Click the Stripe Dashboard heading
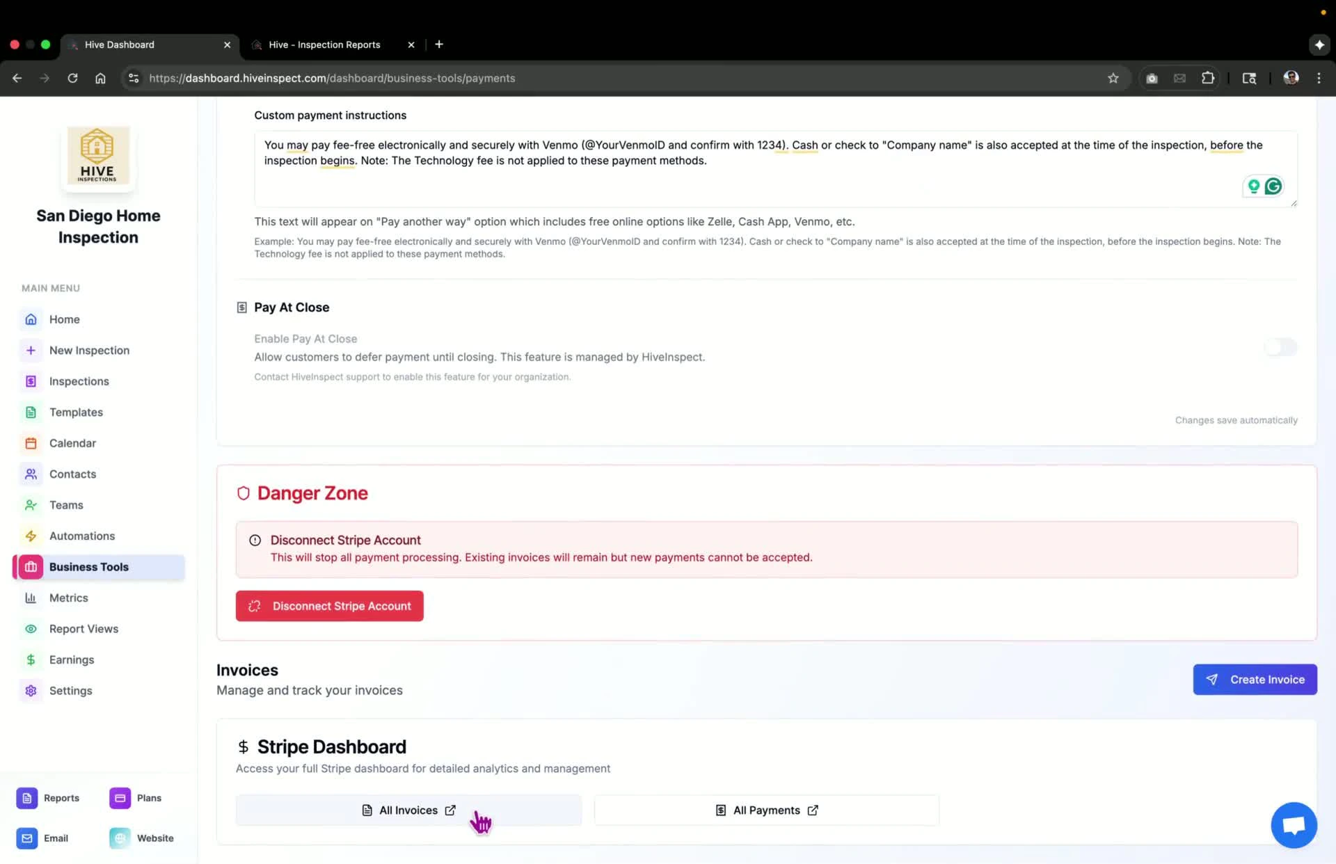This screenshot has width=1336, height=864. [331, 746]
